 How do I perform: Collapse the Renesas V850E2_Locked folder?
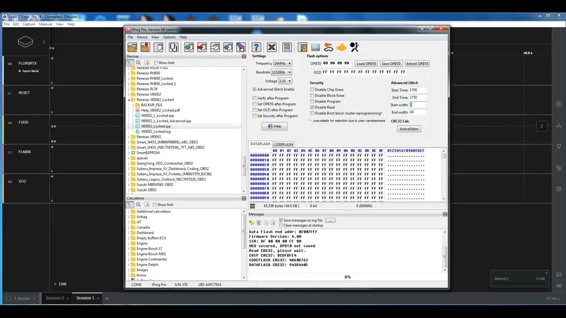129,100
